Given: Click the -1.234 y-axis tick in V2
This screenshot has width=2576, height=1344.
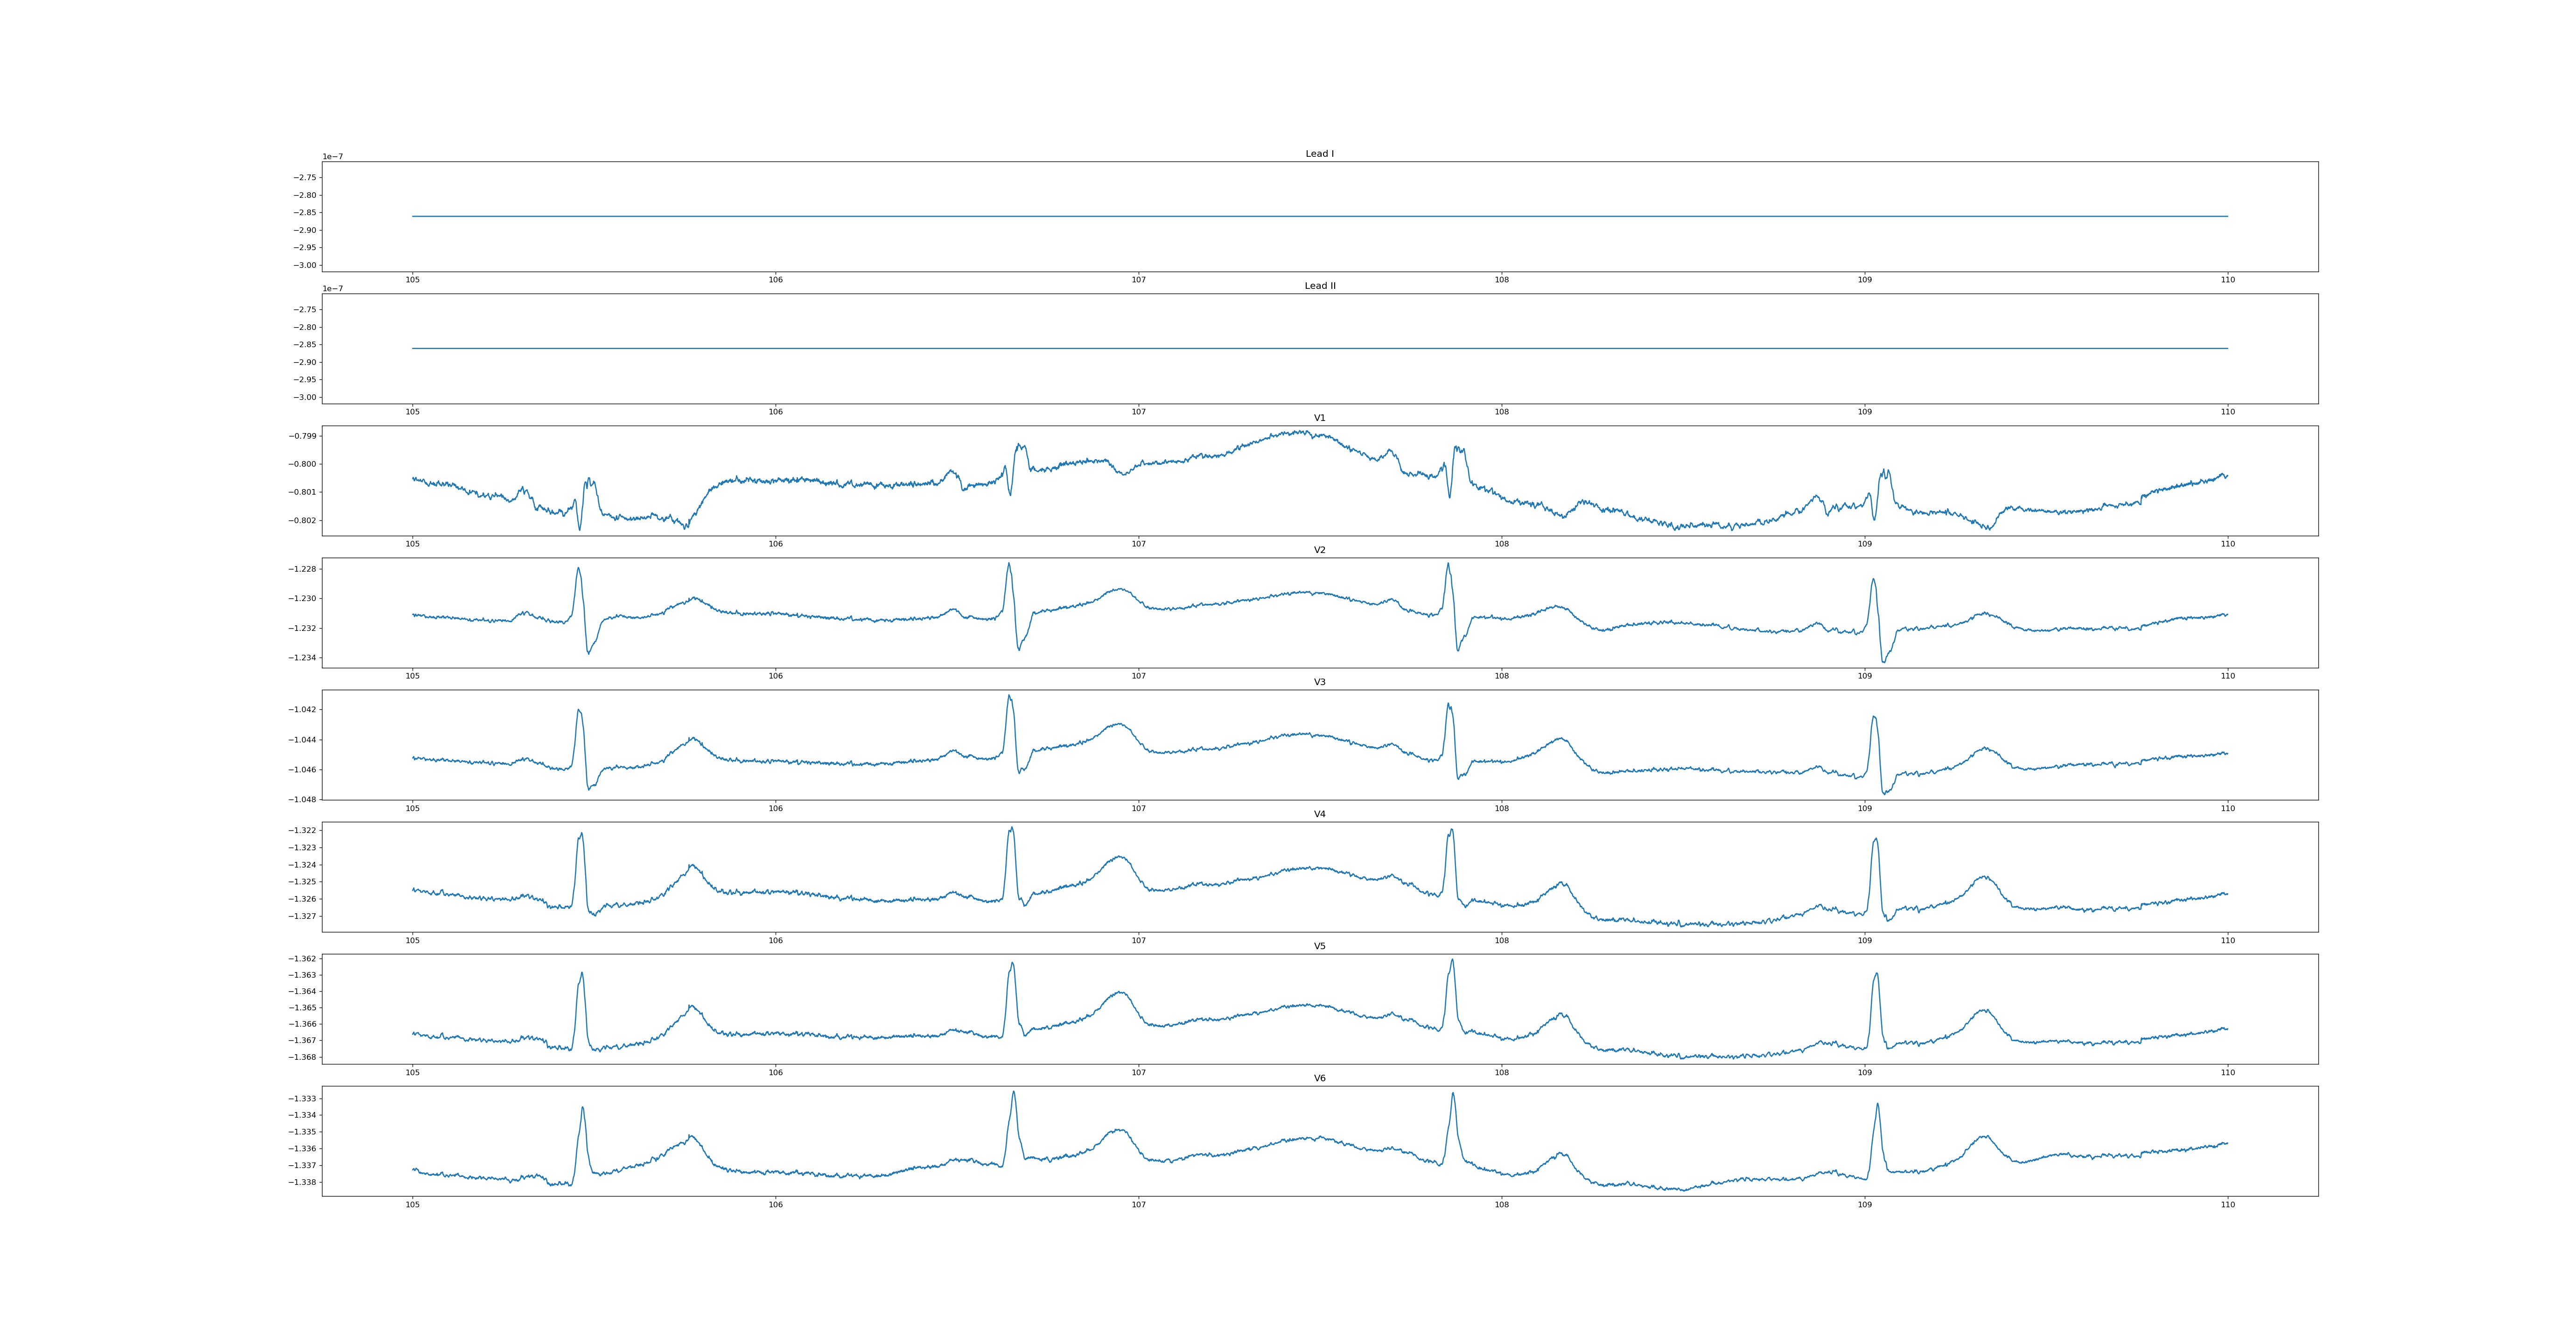Looking at the screenshot, I should click(x=303, y=658).
